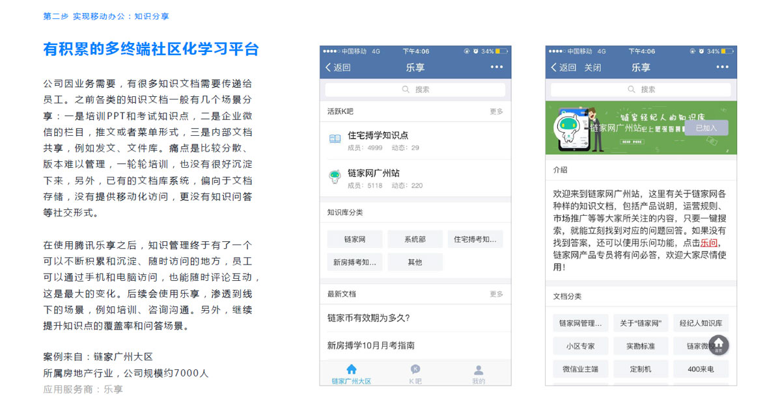Image resolution: width=778 pixels, height=407 pixels.
Task: Select the 链家网 category tag
Action: [355, 239]
